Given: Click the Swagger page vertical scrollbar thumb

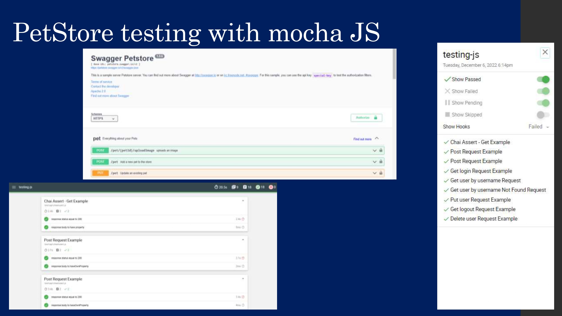Looking at the screenshot, I should 394,64.
